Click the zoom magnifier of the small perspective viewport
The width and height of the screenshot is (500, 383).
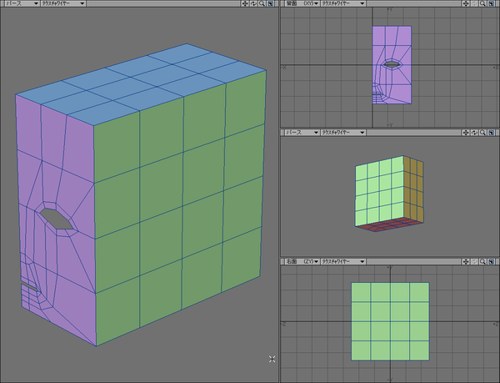(x=482, y=133)
